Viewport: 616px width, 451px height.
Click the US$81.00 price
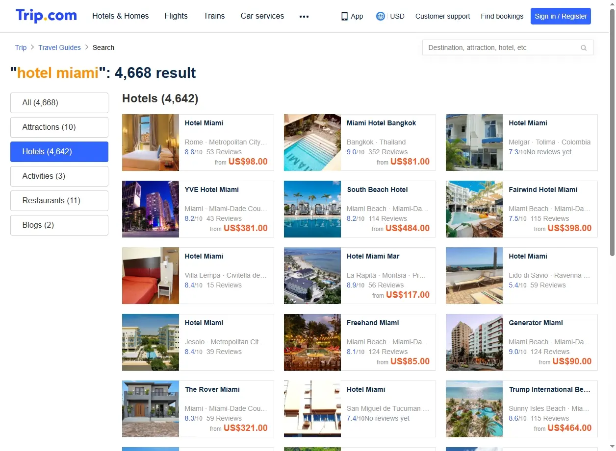410,162
